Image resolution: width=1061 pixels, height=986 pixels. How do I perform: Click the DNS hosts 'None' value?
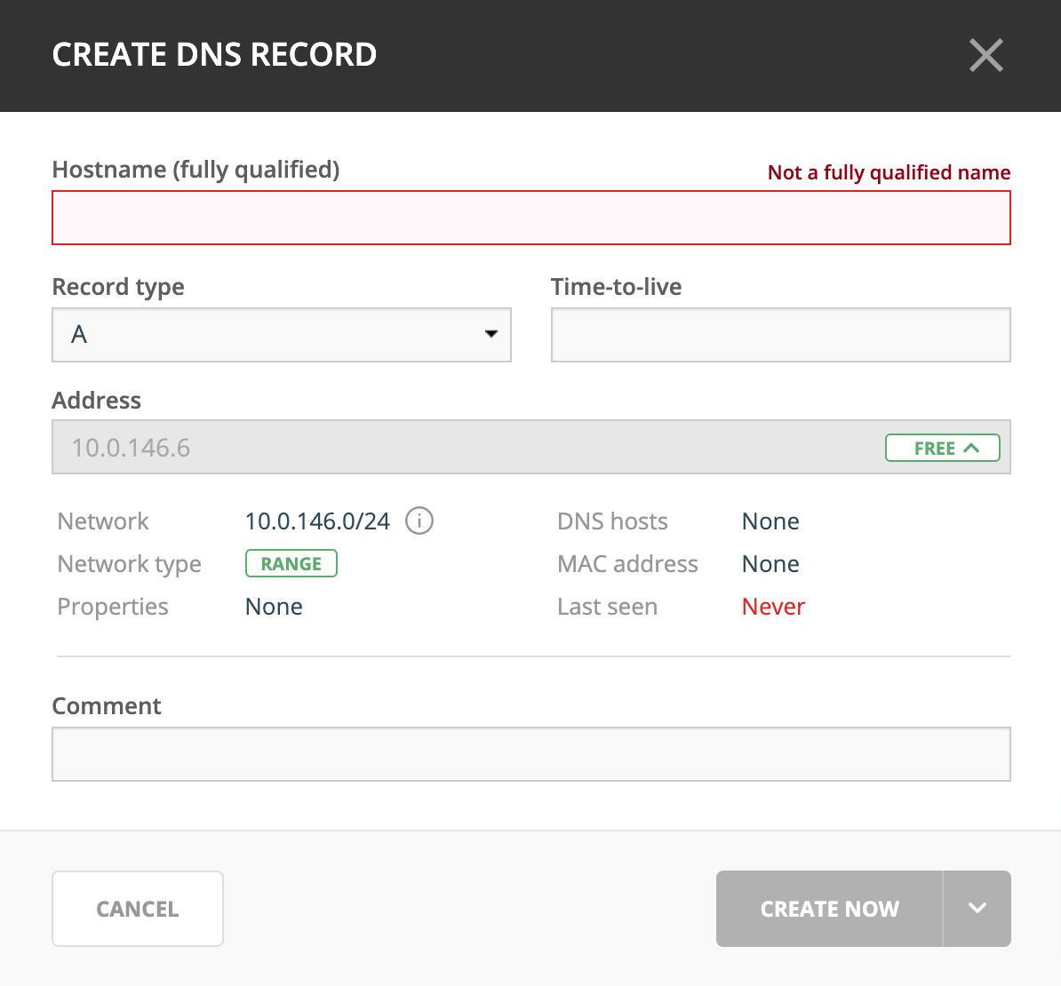(770, 521)
